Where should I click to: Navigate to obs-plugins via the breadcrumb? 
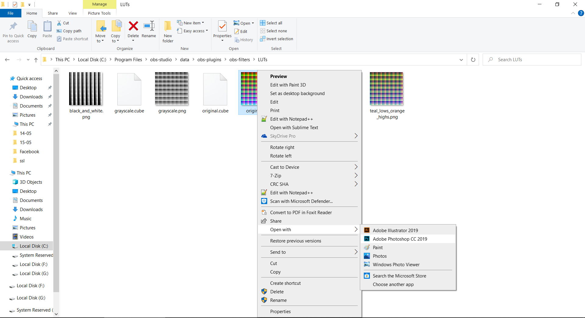pos(209,59)
